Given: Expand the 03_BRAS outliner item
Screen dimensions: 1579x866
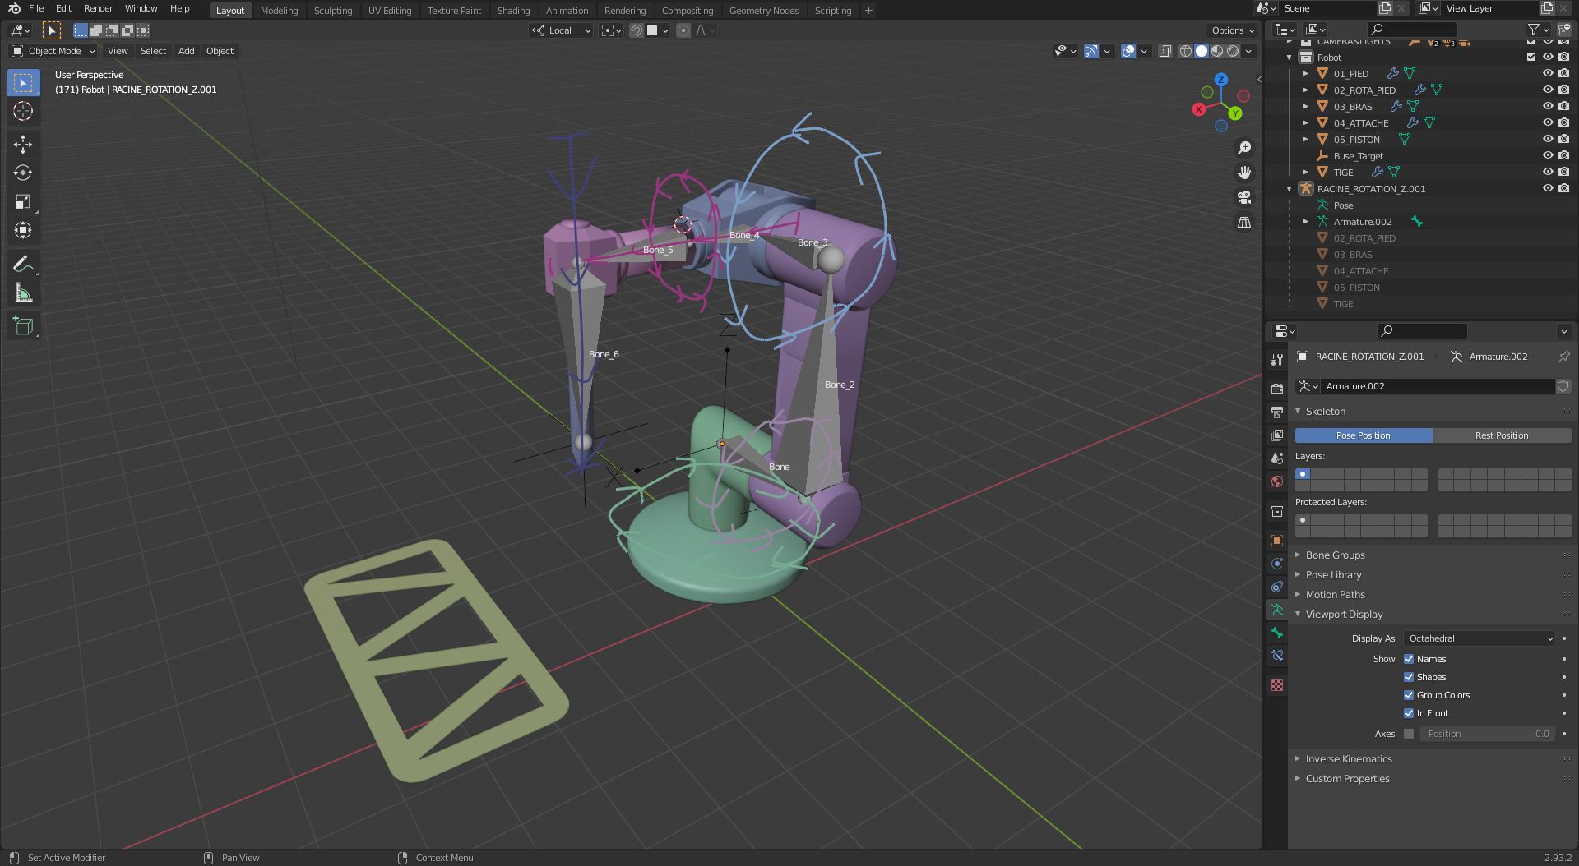Looking at the screenshot, I should click(1305, 106).
